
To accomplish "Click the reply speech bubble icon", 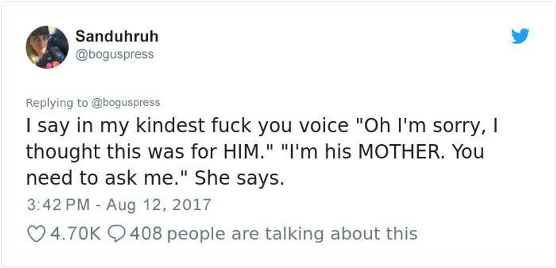I will coord(115,234).
